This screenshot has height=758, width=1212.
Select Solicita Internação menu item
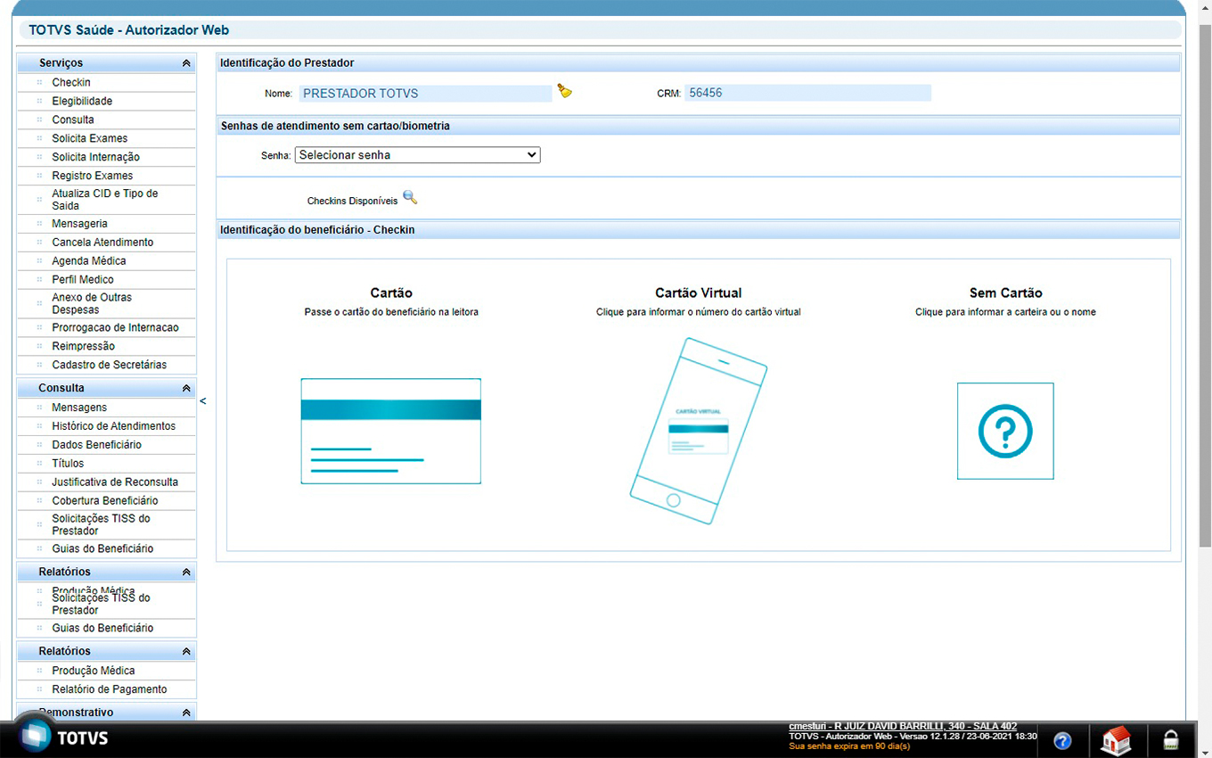(95, 157)
